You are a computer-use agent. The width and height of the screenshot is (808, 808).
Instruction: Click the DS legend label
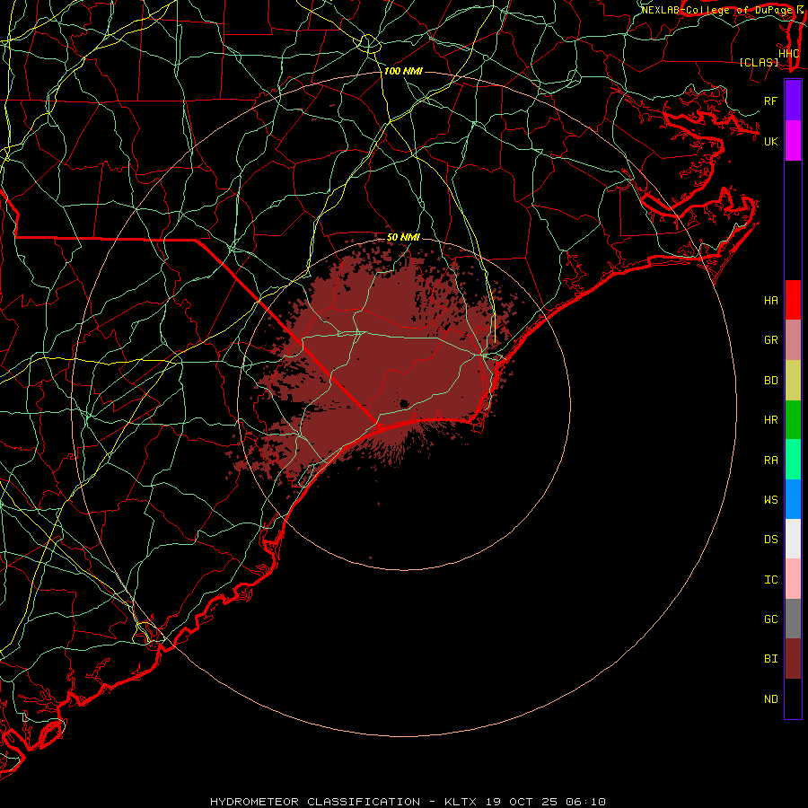770,540
